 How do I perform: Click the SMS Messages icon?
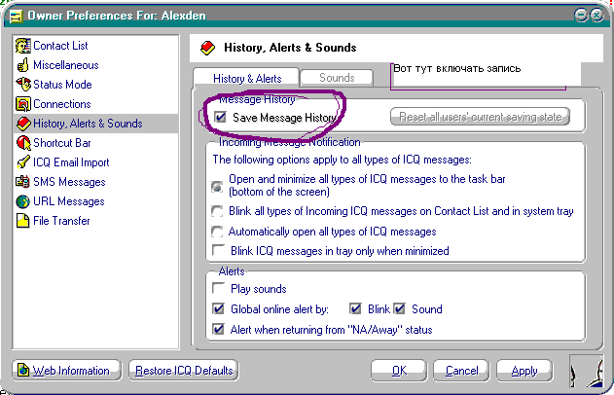click(23, 182)
